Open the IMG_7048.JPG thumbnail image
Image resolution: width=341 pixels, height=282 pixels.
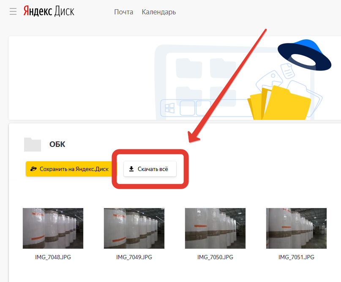pos(53,228)
